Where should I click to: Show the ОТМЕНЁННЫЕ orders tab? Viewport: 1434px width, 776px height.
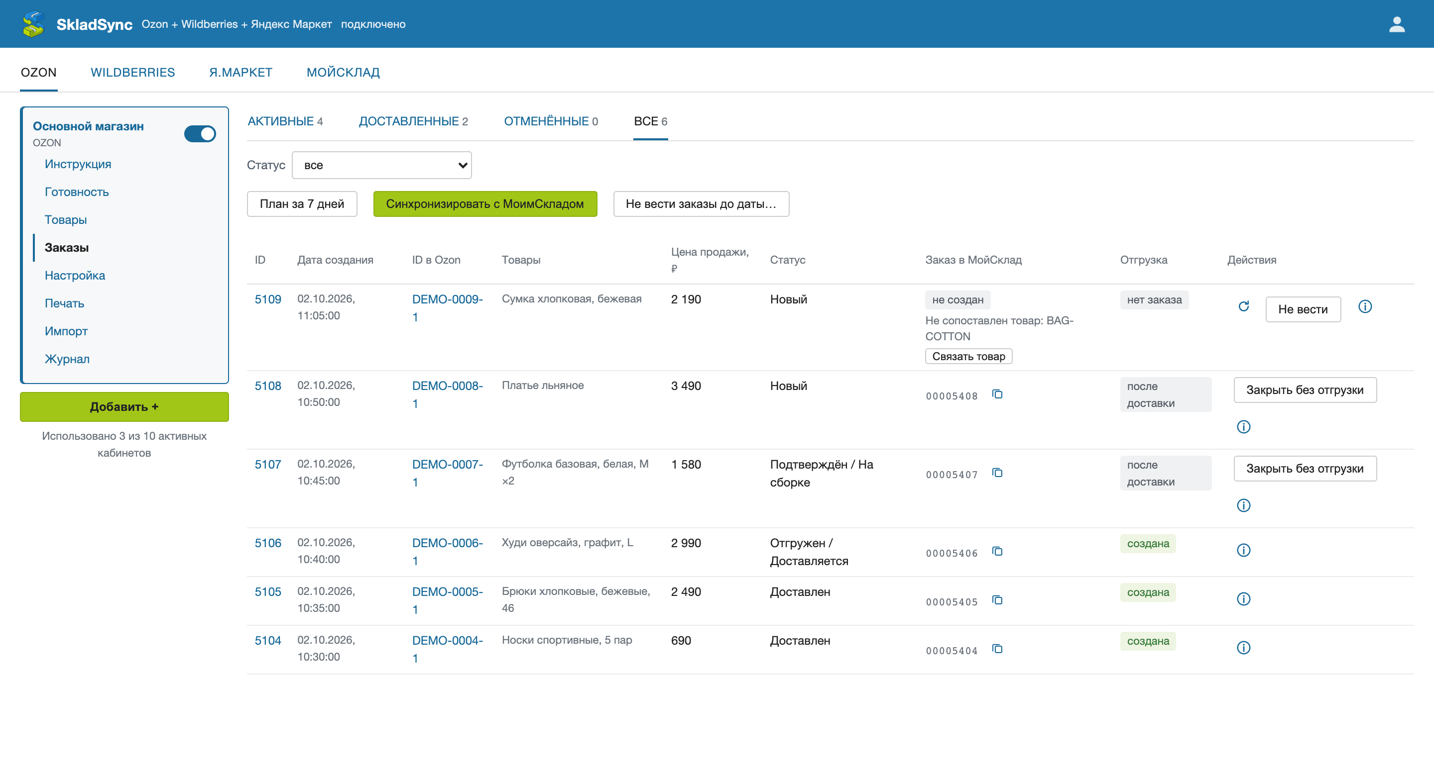(551, 121)
